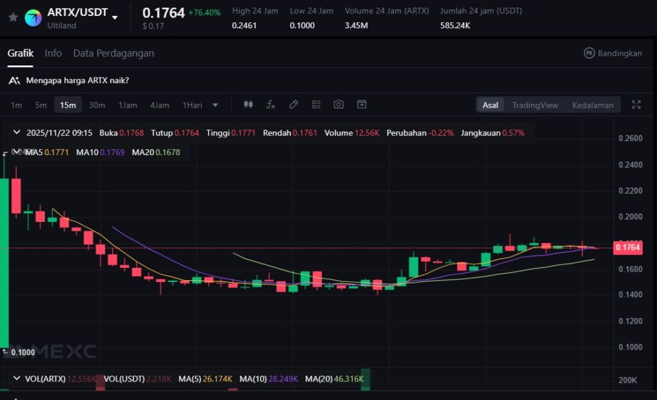Open 'Mengapa harga ARTX naik?' link
The width and height of the screenshot is (657, 400).
point(77,80)
